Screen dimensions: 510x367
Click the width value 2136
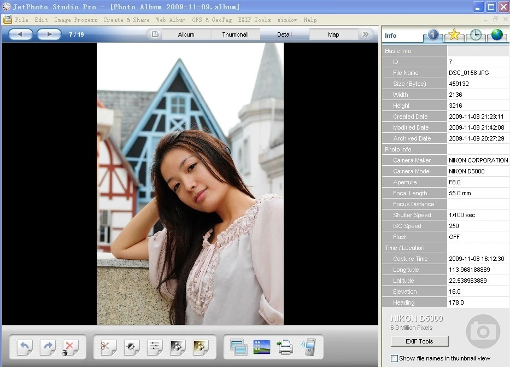click(455, 95)
